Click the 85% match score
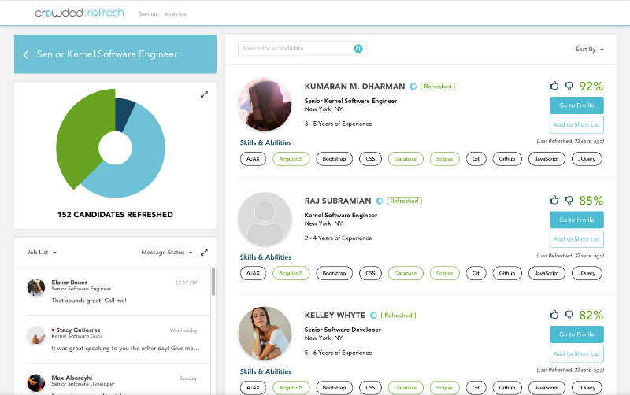Viewport: 630px width, 395px height. (x=591, y=201)
